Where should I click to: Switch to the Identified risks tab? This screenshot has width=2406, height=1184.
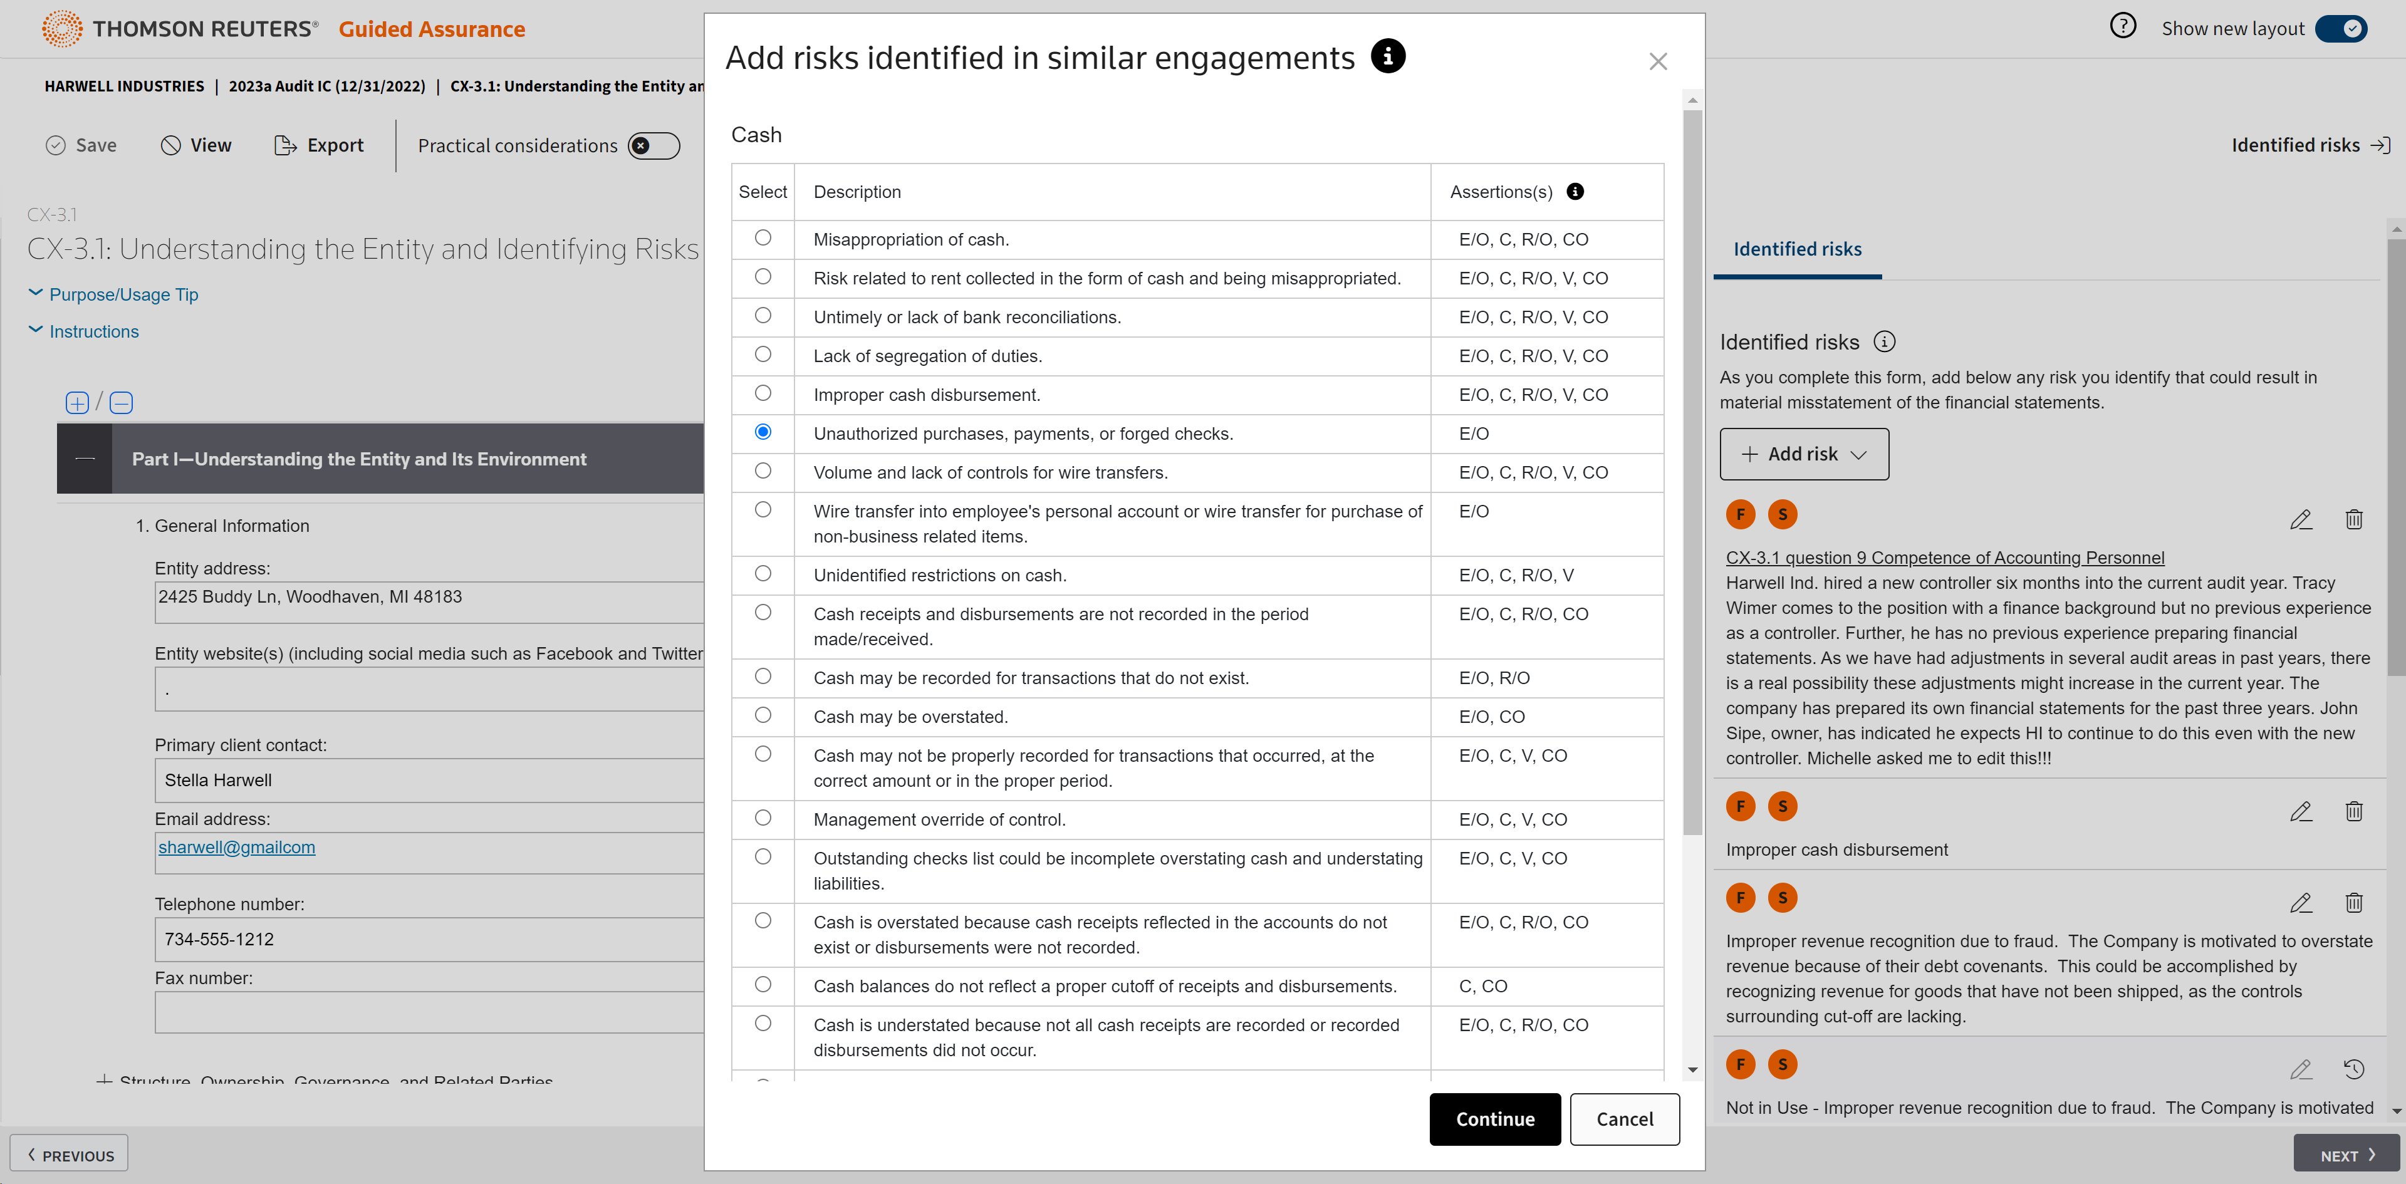[1797, 249]
